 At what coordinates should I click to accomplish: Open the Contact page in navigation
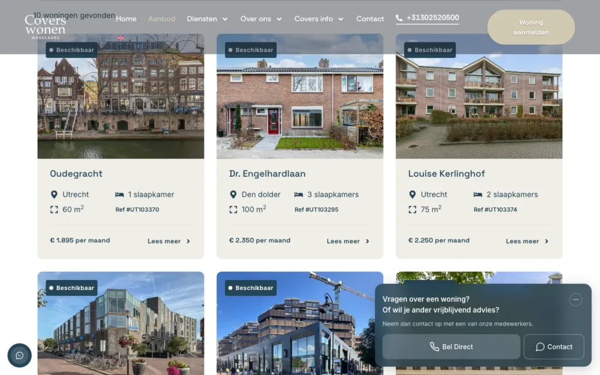pyautogui.click(x=370, y=19)
